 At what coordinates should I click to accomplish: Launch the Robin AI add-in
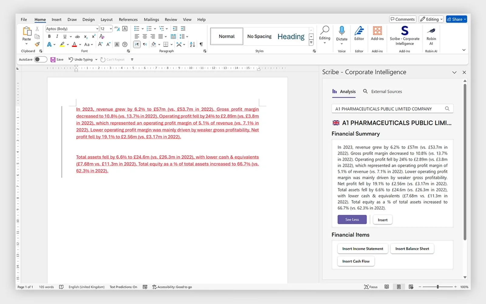click(x=431, y=36)
